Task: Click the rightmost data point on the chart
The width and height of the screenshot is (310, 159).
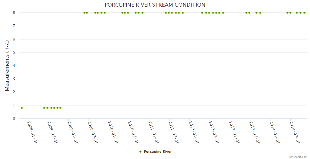Action: [x=304, y=13]
